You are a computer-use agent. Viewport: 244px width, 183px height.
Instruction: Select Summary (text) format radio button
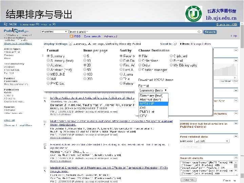coord(48,60)
